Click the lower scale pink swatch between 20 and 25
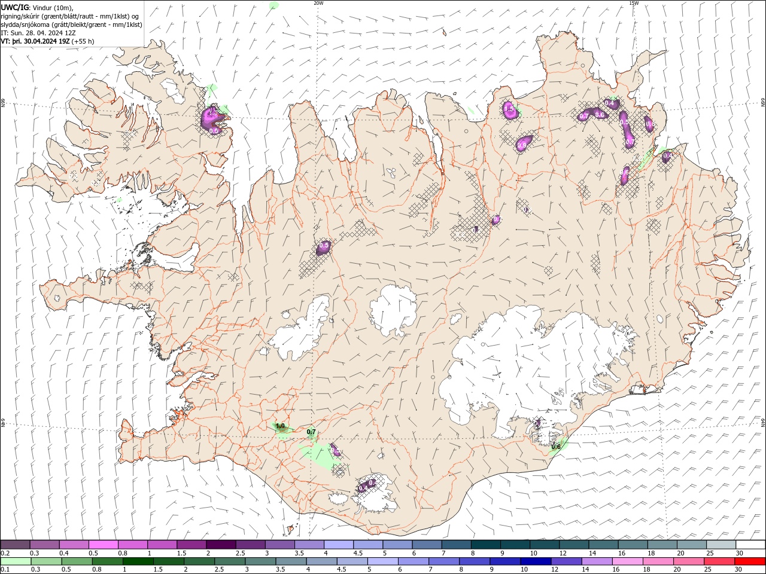The image size is (766, 574). [688, 561]
